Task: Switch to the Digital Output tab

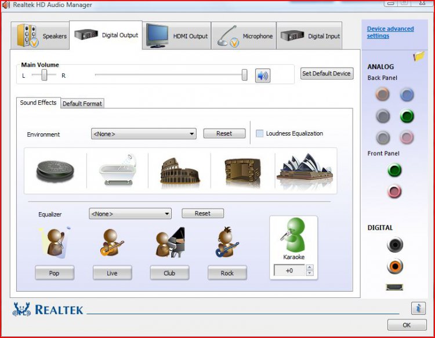Action: click(x=106, y=35)
